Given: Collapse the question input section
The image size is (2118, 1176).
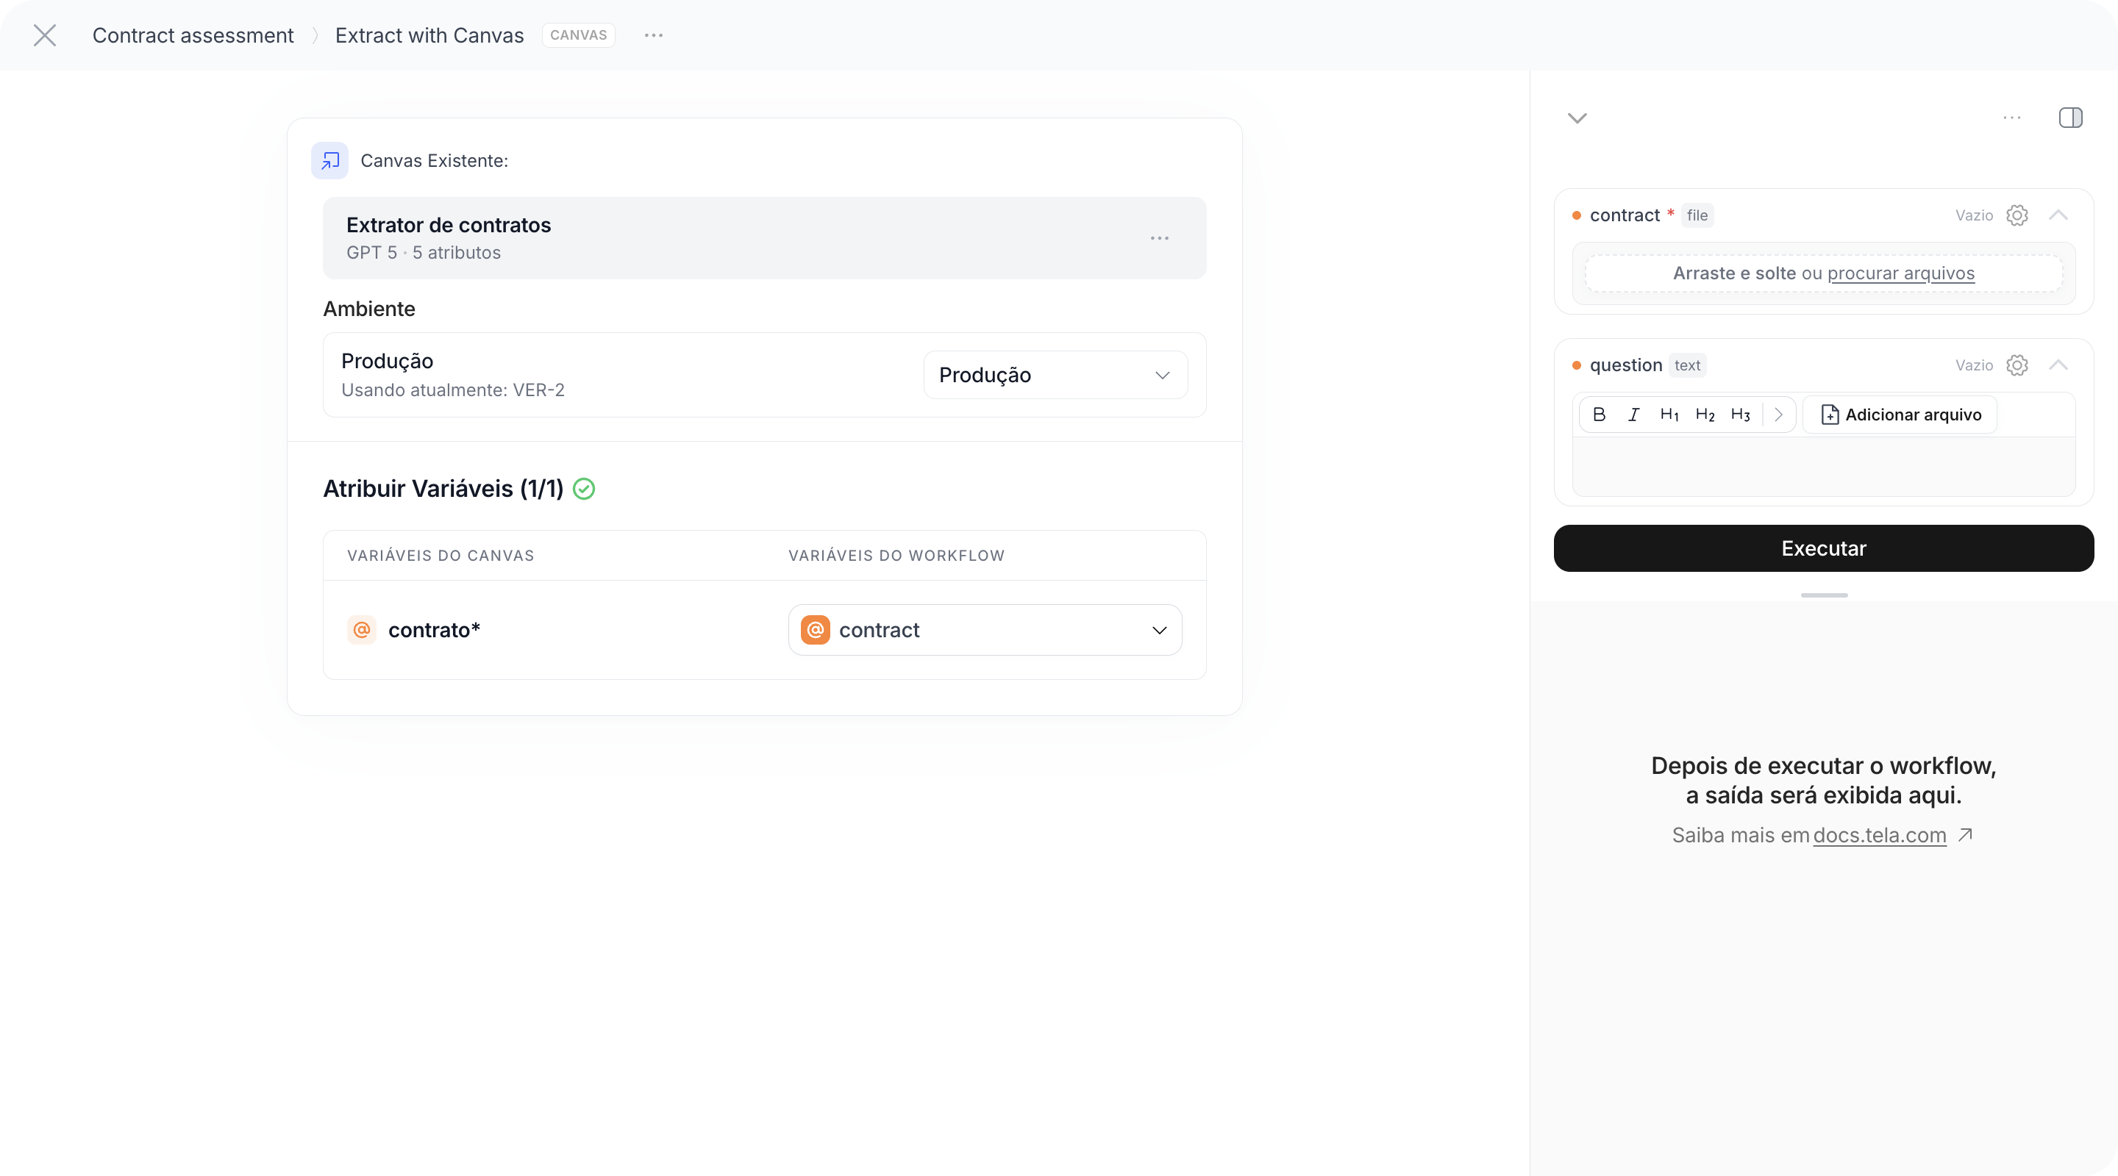Looking at the screenshot, I should 2058,365.
